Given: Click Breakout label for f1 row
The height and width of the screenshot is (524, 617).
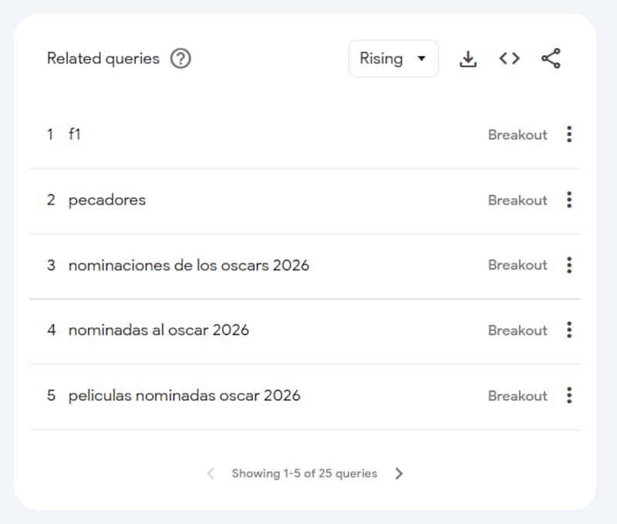Looking at the screenshot, I should [518, 134].
